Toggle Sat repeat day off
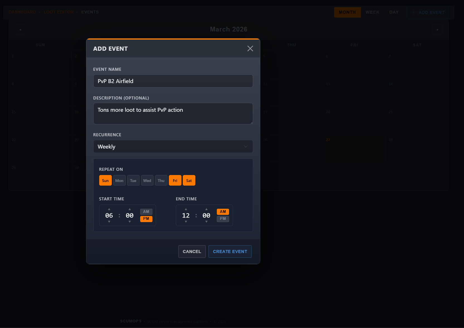This screenshot has width=464, height=328. coord(189,180)
